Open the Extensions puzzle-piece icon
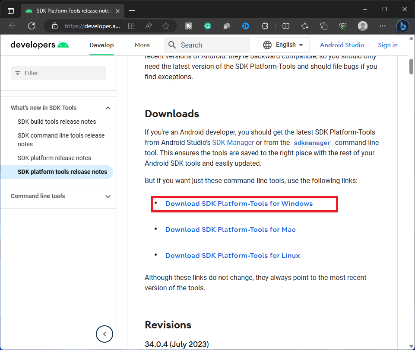This screenshot has height=350, width=415. pyautogui.click(x=265, y=26)
